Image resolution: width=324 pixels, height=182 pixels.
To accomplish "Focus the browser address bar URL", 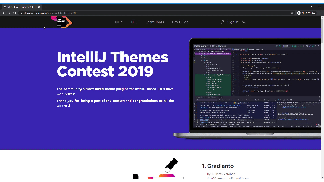I will 51,13.
